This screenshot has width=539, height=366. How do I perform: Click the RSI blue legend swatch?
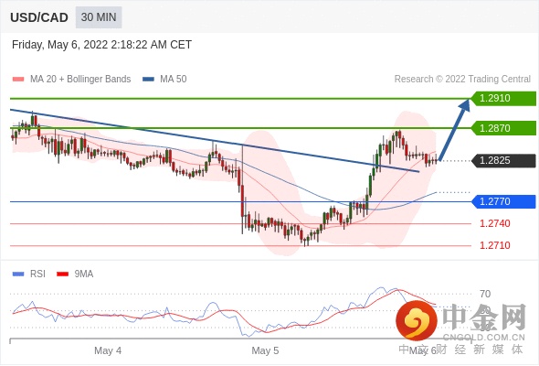pos(18,274)
